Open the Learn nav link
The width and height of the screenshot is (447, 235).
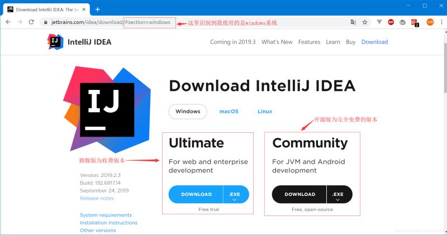[x=333, y=42]
